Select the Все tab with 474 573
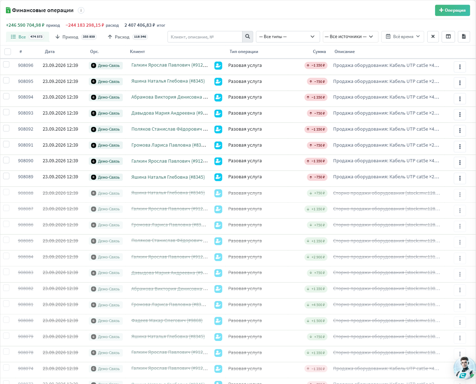The image size is (476, 384). (x=27, y=37)
